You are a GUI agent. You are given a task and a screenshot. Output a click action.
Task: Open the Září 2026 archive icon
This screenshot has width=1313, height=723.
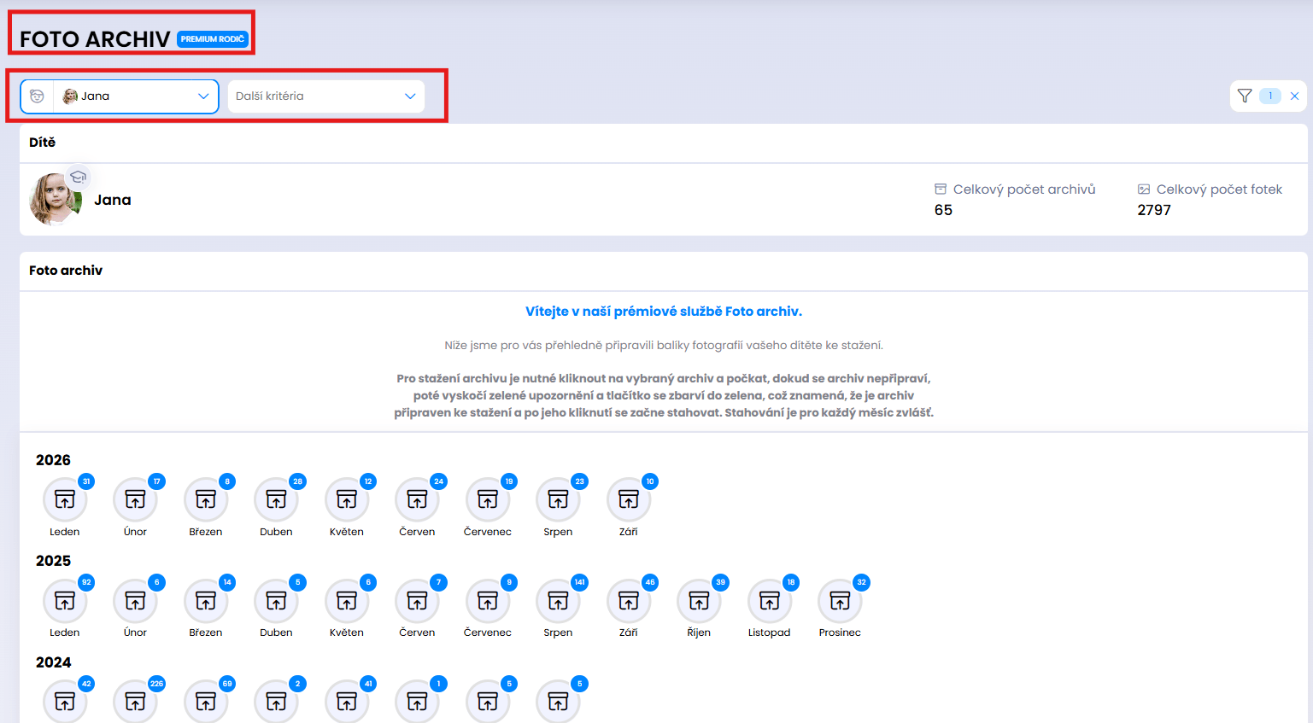click(629, 500)
